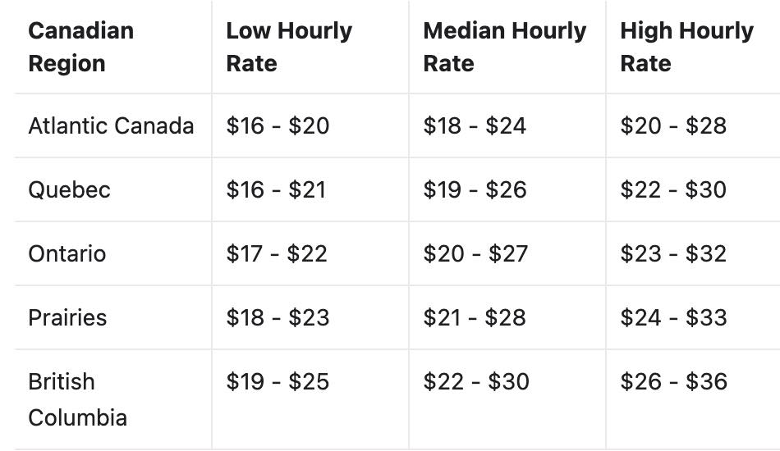Select the $20 - $28 high rate cell
The image size is (780, 451).
(x=673, y=126)
